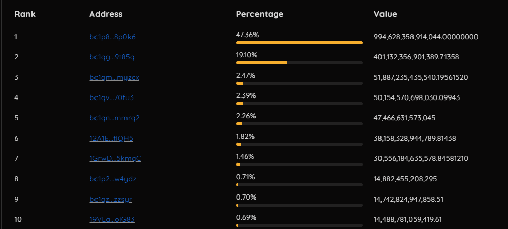Viewport: 508px width, 229px height.
Task: Open address bc1qz...zzsyr
Action: coord(111,199)
